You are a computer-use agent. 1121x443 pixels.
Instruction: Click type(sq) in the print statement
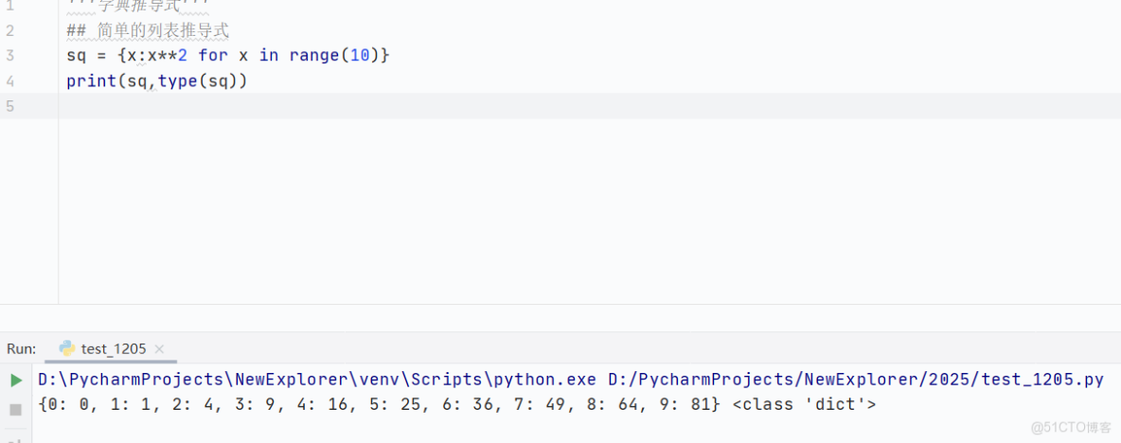(x=202, y=81)
